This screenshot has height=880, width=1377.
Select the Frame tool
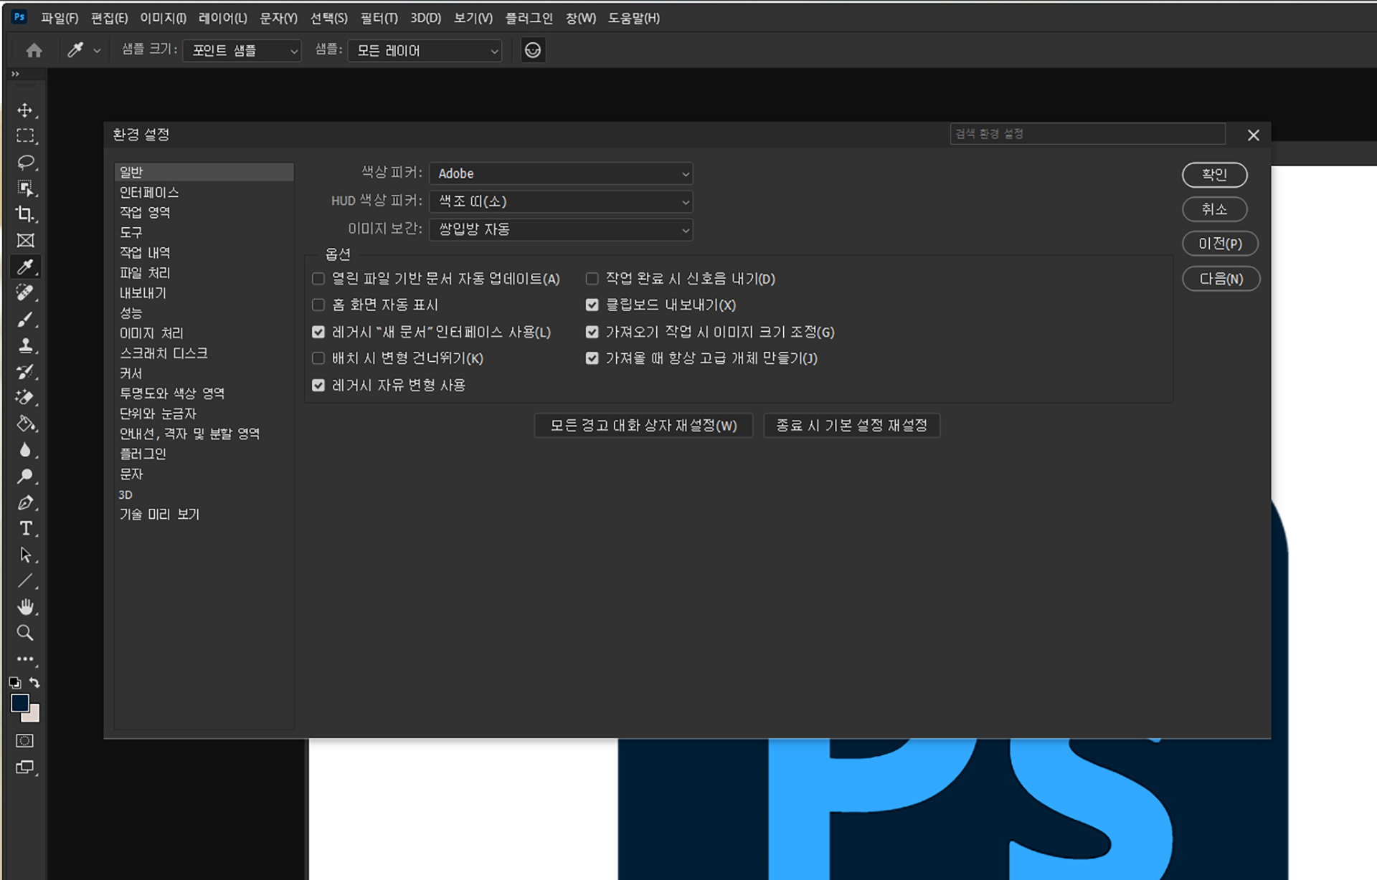(x=25, y=241)
